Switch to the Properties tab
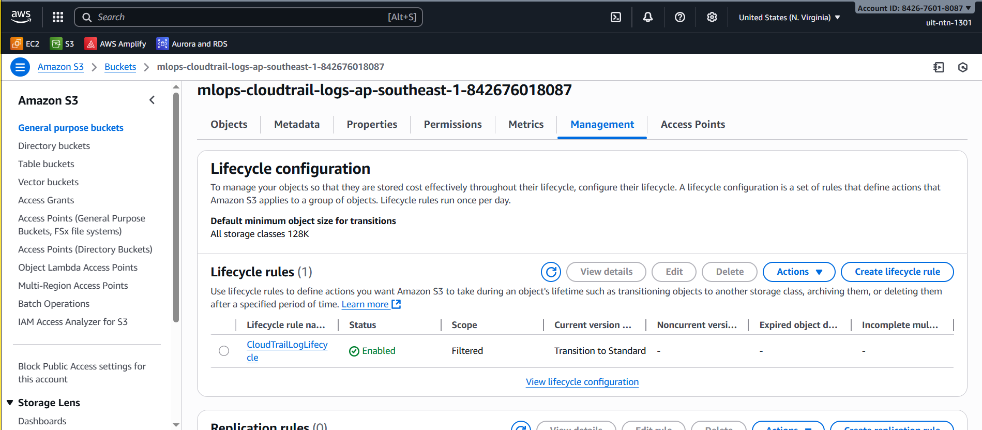 click(x=372, y=124)
